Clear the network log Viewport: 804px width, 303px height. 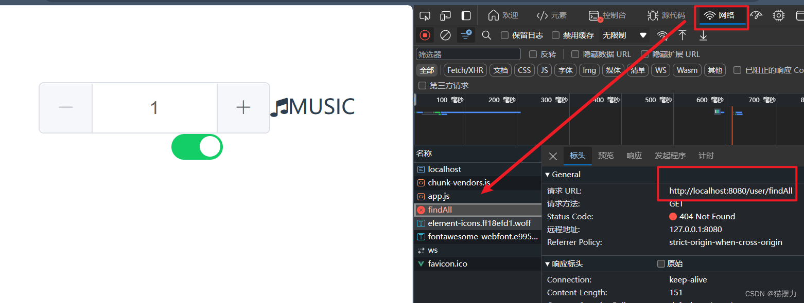click(x=446, y=35)
